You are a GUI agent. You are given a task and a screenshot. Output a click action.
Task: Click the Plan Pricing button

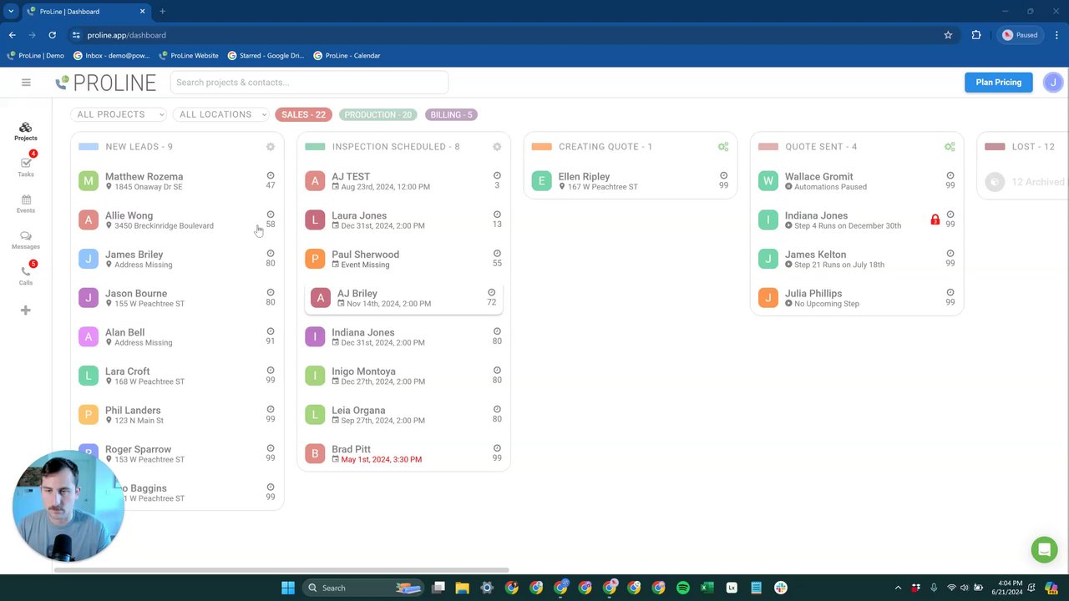pyautogui.click(x=999, y=82)
